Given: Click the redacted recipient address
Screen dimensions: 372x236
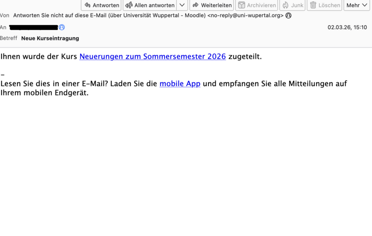Looking at the screenshot, I should click(33, 28).
